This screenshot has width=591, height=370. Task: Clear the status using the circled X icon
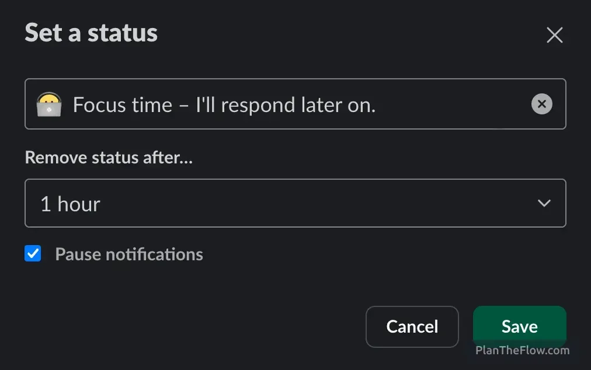[541, 104]
